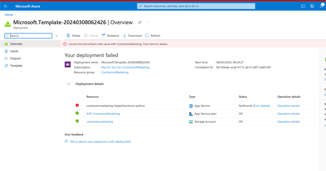The image size is (326, 171).
Task: View notifications bell icon
Action: [x=321, y=6]
